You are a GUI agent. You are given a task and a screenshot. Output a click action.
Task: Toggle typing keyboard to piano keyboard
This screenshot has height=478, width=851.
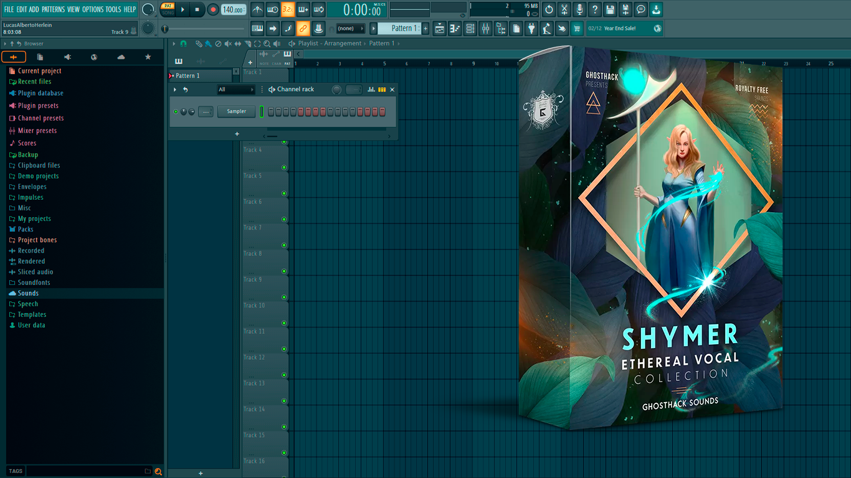(257, 28)
